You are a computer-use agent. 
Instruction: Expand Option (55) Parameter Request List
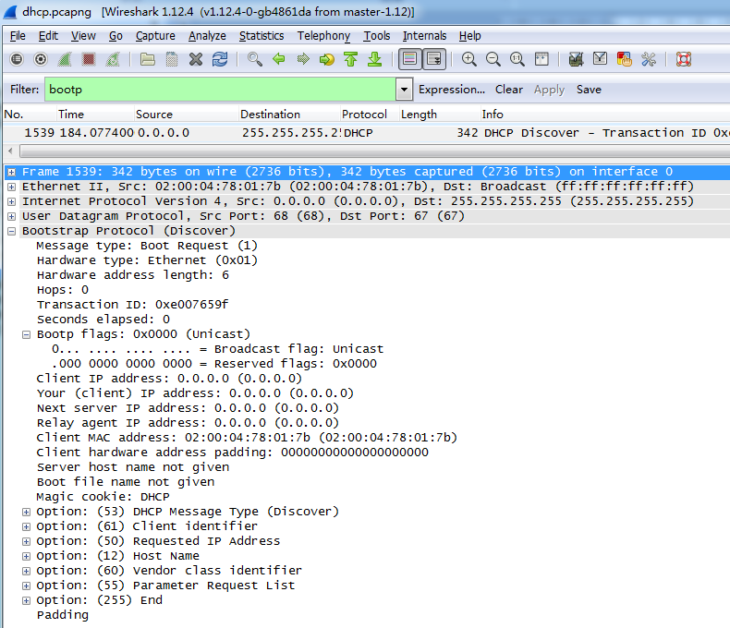point(27,586)
